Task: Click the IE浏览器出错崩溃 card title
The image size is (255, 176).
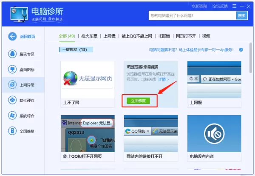Action: click(x=142, y=67)
